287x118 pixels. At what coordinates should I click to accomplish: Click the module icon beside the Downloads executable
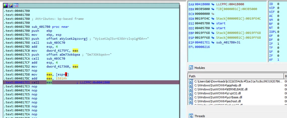click(191, 81)
